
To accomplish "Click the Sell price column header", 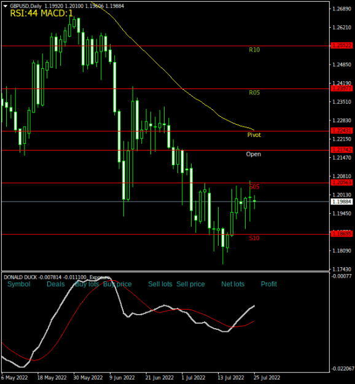I will (x=190, y=284).
